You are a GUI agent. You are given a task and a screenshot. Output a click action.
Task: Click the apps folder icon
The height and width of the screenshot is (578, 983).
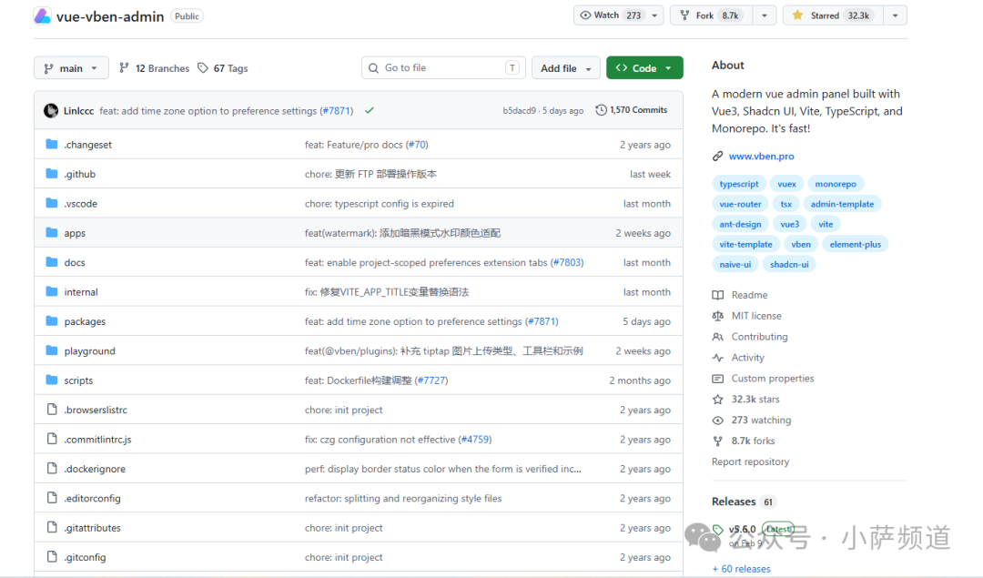coord(52,233)
